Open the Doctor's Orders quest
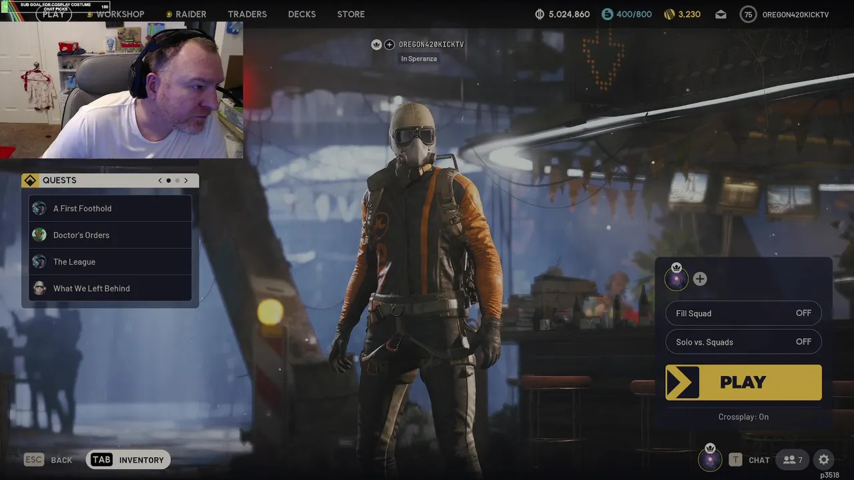Image resolution: width=854 pixels, height=480 pixels. coord(110,235)
